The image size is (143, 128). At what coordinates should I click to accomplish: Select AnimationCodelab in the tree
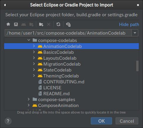click(71, 46)
